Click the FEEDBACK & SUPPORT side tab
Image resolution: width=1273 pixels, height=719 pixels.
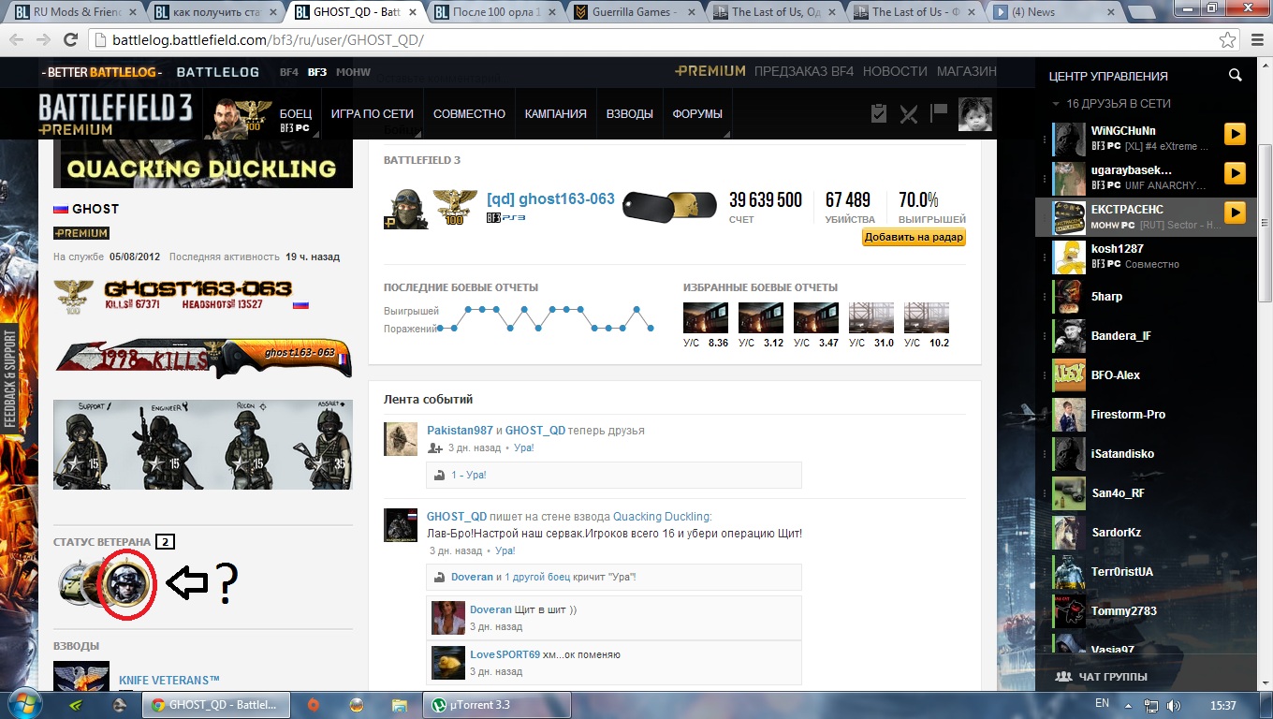(10, 378)
